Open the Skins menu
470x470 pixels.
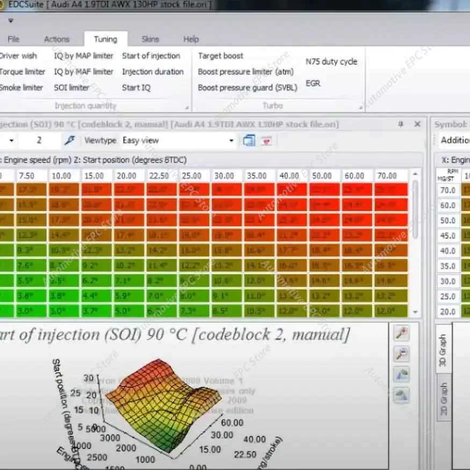pos(150,39)
